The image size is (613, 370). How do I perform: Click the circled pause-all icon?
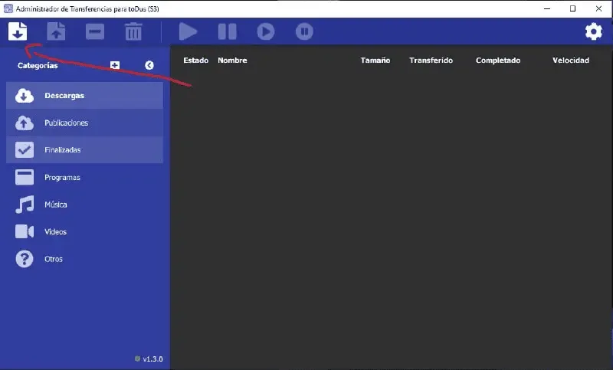304,31
